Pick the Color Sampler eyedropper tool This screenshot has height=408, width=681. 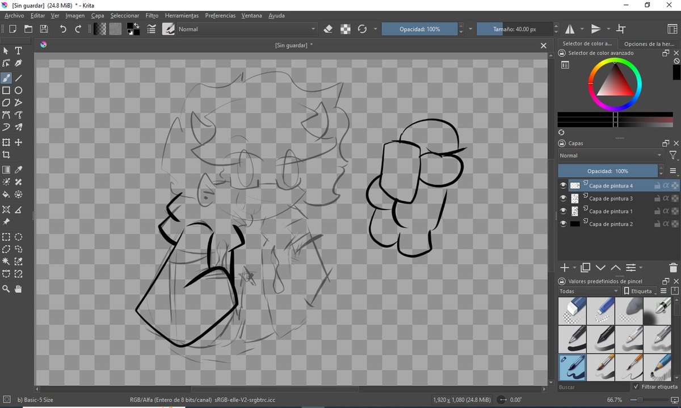pyautogui.click(x=18, y=170)
